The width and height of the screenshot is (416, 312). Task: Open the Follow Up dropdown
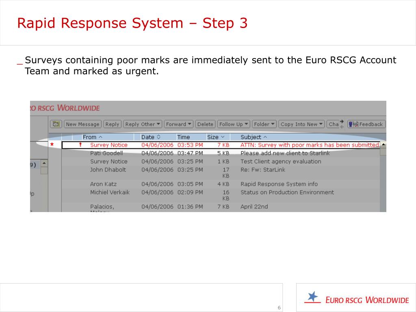pyautogui.click(x=234, y=124)
